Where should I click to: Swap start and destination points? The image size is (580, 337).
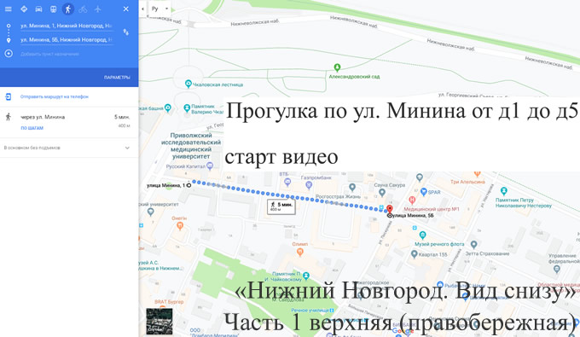point(125,32)
